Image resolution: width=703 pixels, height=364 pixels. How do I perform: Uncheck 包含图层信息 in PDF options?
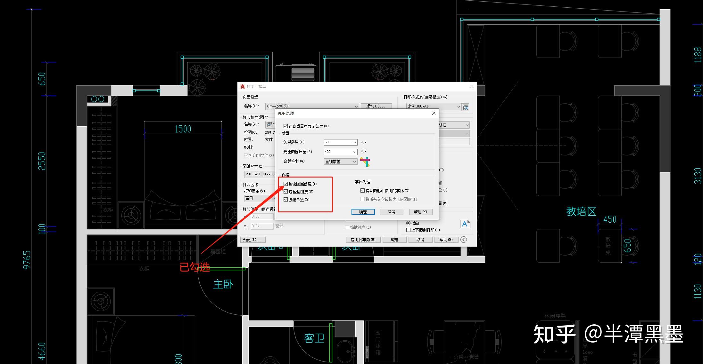(285, 184)
